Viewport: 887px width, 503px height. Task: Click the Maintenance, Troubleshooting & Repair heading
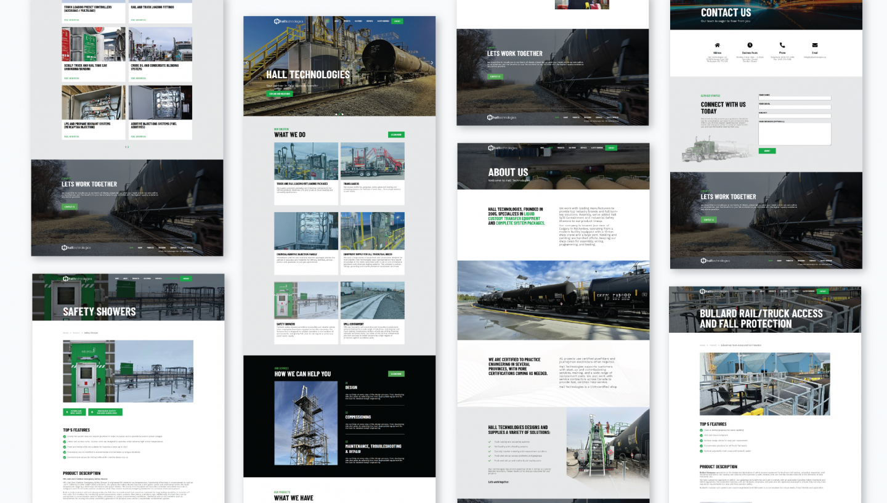pyautogui.click(x=373, y=449)
